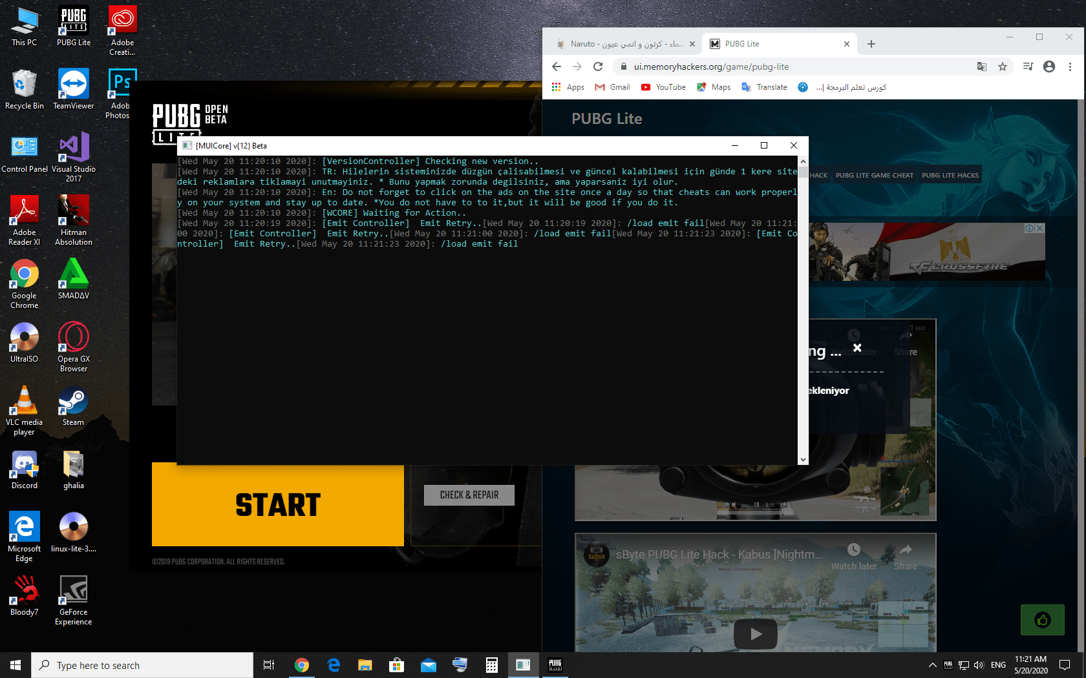Close the CrossFire ad banner
Screen dimensions: 1086x678
(x=1039, y=228)
